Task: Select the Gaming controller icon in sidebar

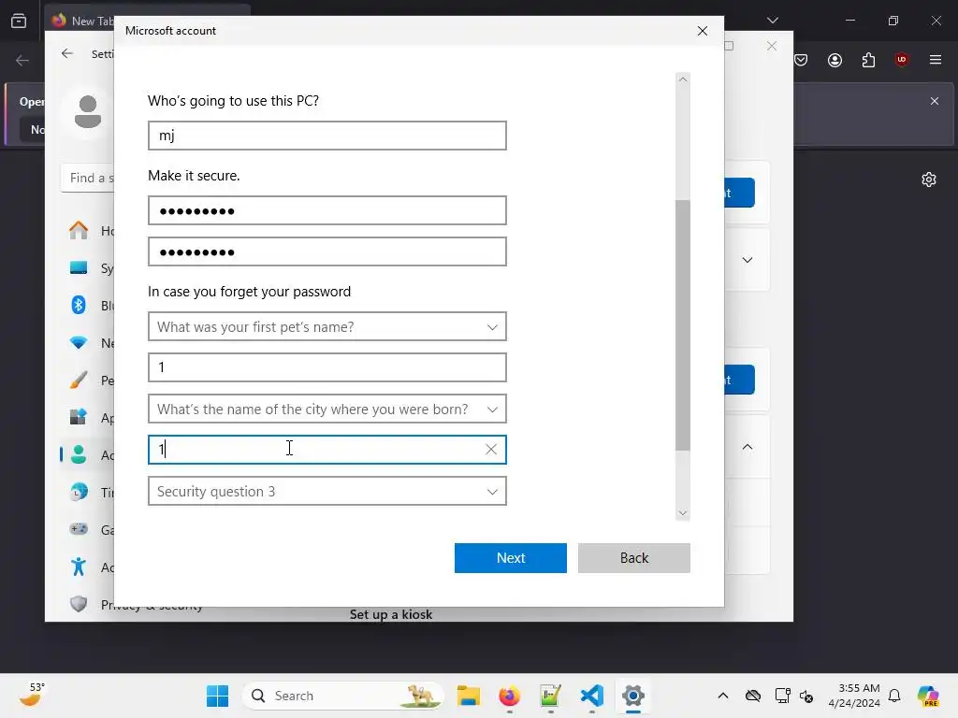Action: point(79,529)
